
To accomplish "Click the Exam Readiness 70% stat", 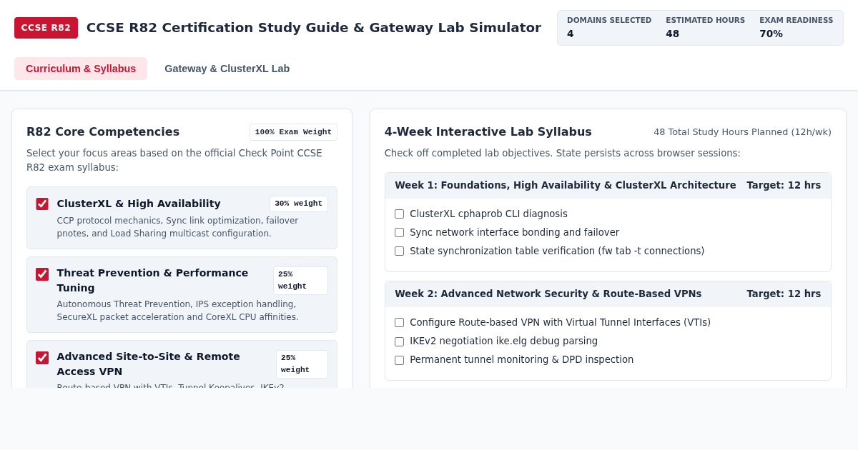I will [x=796, y=27].
